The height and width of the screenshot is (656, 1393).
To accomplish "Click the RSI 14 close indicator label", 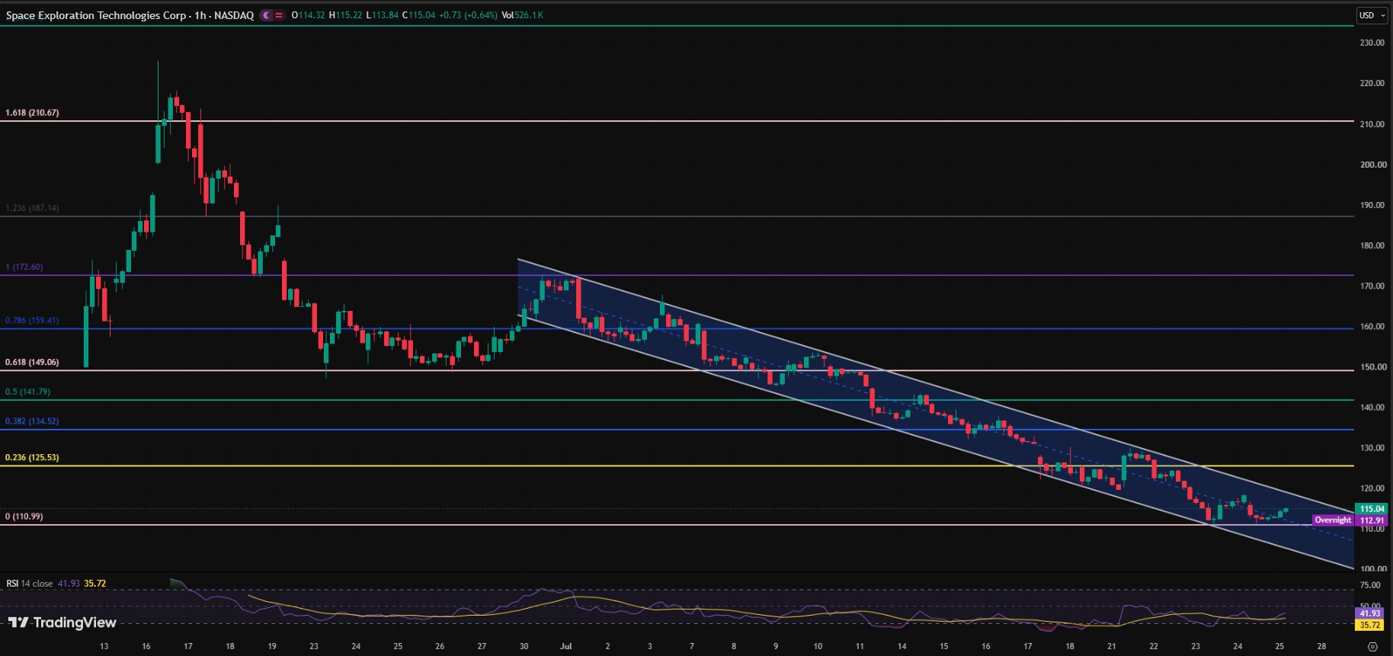I will click(x=30, y=584).
